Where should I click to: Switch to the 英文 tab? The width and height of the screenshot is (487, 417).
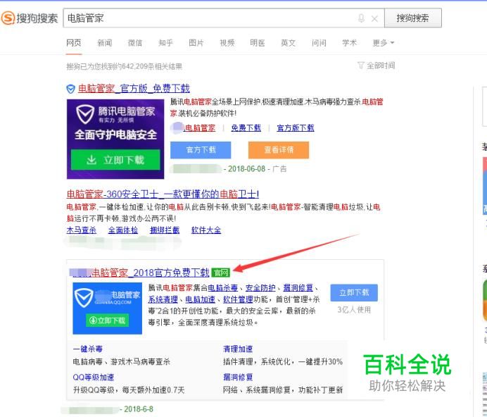coord(288,43)
